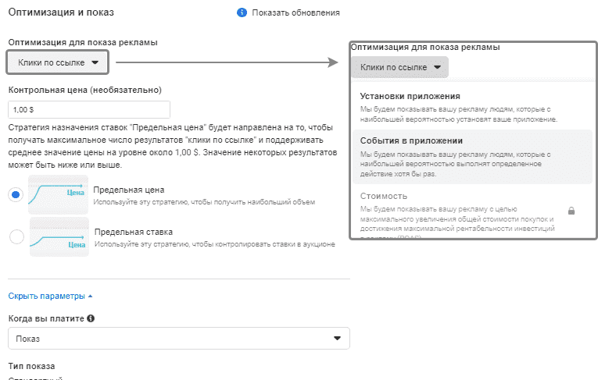
Task: Click the lock icon beside Стоимость option
Action: tap(571, 211)
